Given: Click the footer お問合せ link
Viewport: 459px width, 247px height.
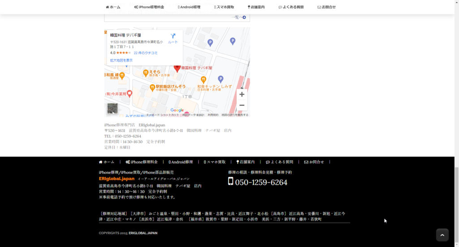Looking at the screenshot, I should pos(314,162).
